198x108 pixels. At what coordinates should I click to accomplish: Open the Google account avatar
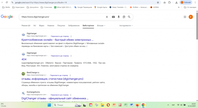pyautogui.click(x=191, y=17)
